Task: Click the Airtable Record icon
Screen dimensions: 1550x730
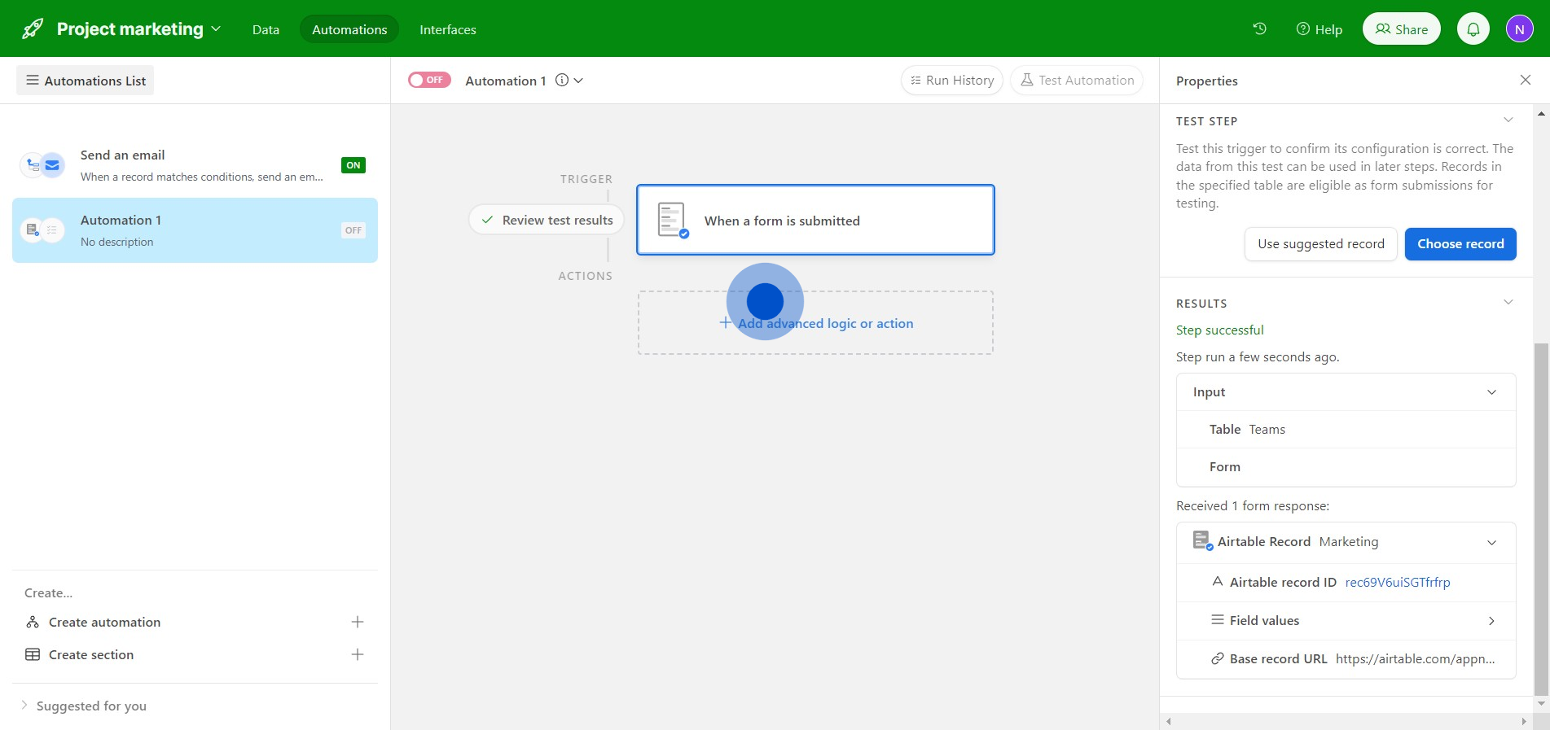Action: 1202,540
